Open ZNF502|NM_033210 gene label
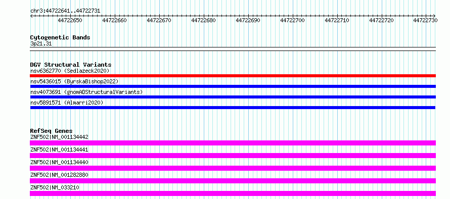This screenshot has height=199, width=450. pyautogui.click(x=55, y=187)
